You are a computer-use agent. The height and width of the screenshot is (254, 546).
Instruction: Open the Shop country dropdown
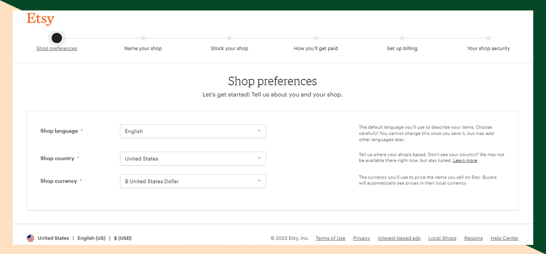point(193,159)
